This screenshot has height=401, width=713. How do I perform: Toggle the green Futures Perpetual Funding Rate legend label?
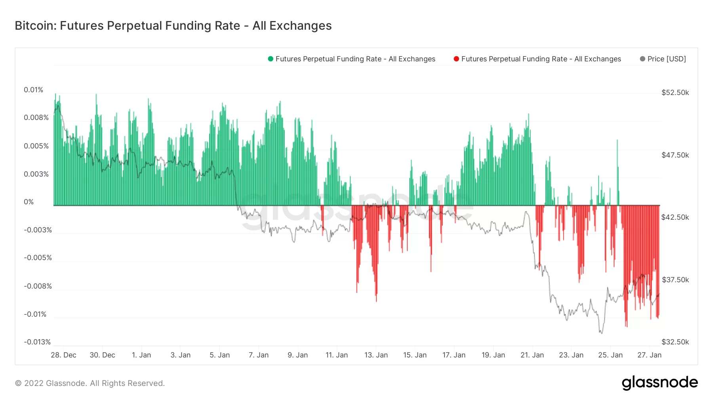tap(355, 59)
